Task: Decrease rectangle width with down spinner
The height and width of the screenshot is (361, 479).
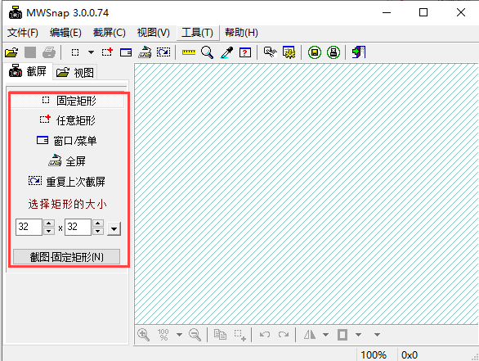Action: [x=49, y=231]
